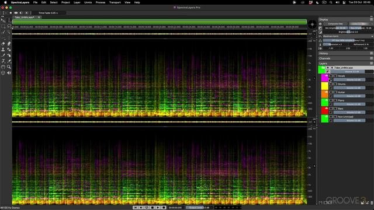Screen dimensions: 374x210
Task: Select the Lasso selection tool
Action: tap(9, 26)
